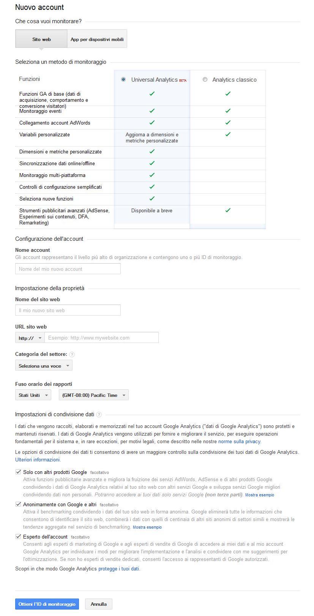Click Ottieni l'ID di monitoraggio button
The height and width of the screenshot is (616, 314).
point(47,604)
